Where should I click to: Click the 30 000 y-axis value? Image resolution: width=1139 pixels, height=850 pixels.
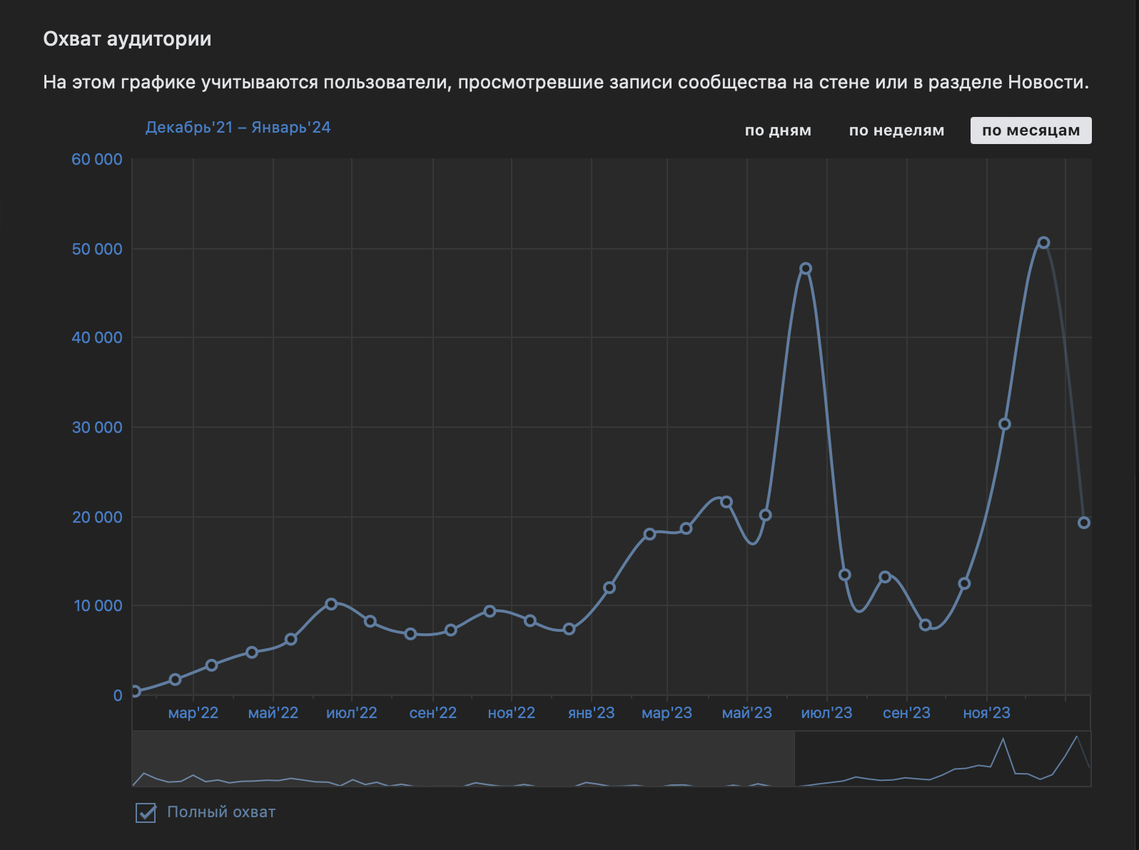(97, 428)
